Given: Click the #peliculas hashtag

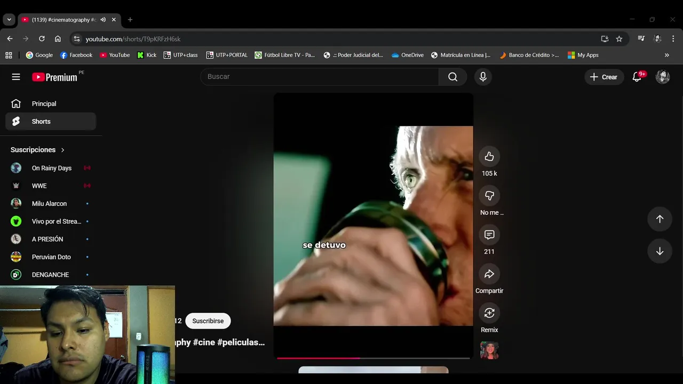Looking at the screenshot, I should click(241, 342).
